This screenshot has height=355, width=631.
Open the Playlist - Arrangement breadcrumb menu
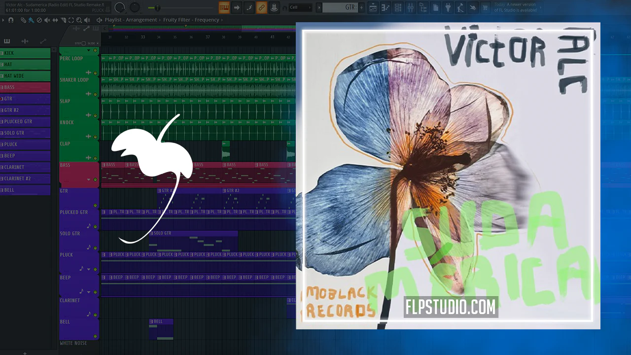tap(131, 20)
